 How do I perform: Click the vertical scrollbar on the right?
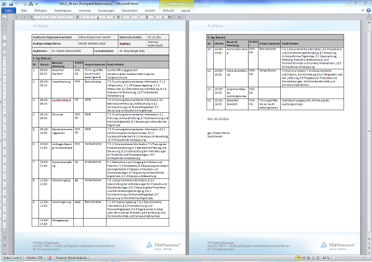pos(369,124)
